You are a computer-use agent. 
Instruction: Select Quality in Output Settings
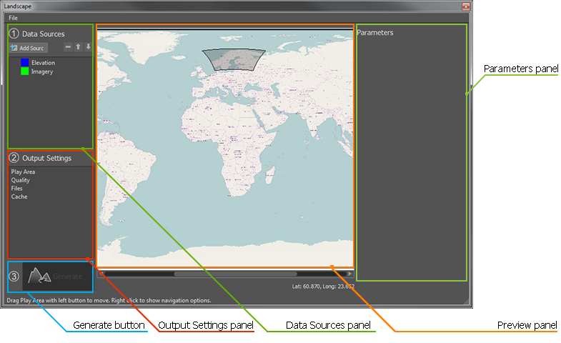[20, 180]
